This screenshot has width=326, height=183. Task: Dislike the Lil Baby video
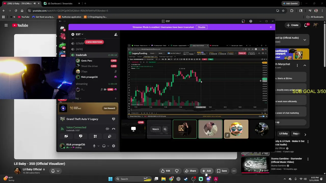click(177, 171)
